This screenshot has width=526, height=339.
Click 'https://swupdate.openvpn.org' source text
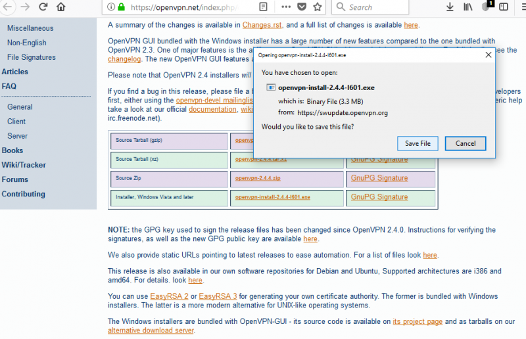coord(343,112)
